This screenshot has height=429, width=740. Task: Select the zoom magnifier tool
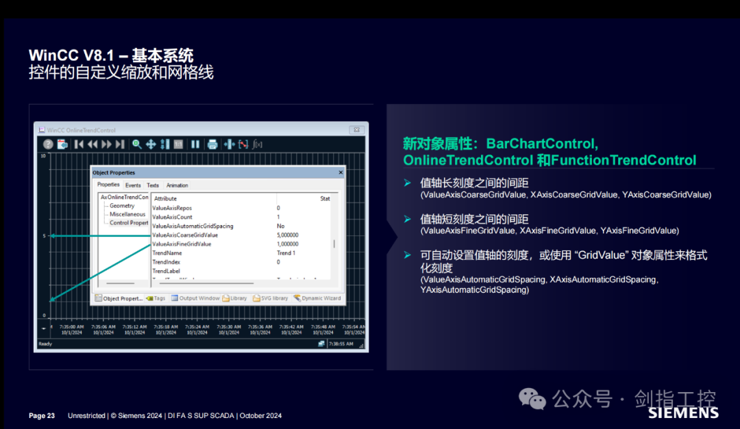(137, 144)
